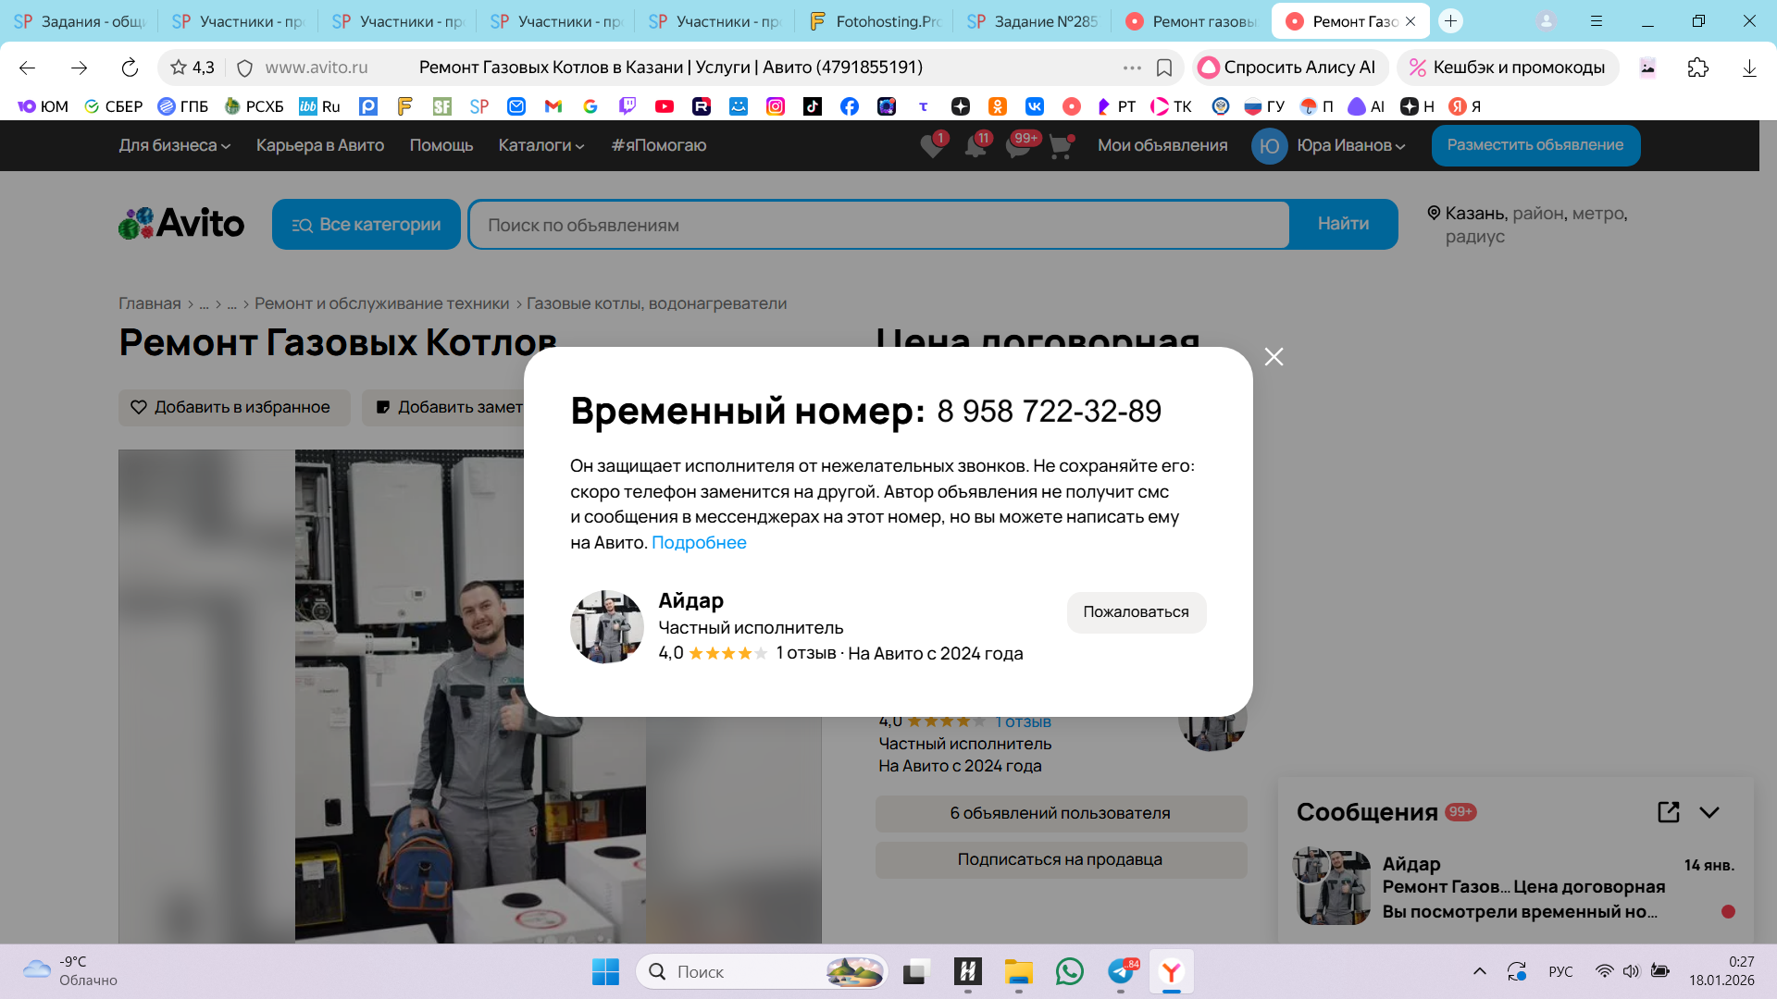Click the Поиск по объявлениям search field
The image size is (1777, 999).
click(877, 225)
